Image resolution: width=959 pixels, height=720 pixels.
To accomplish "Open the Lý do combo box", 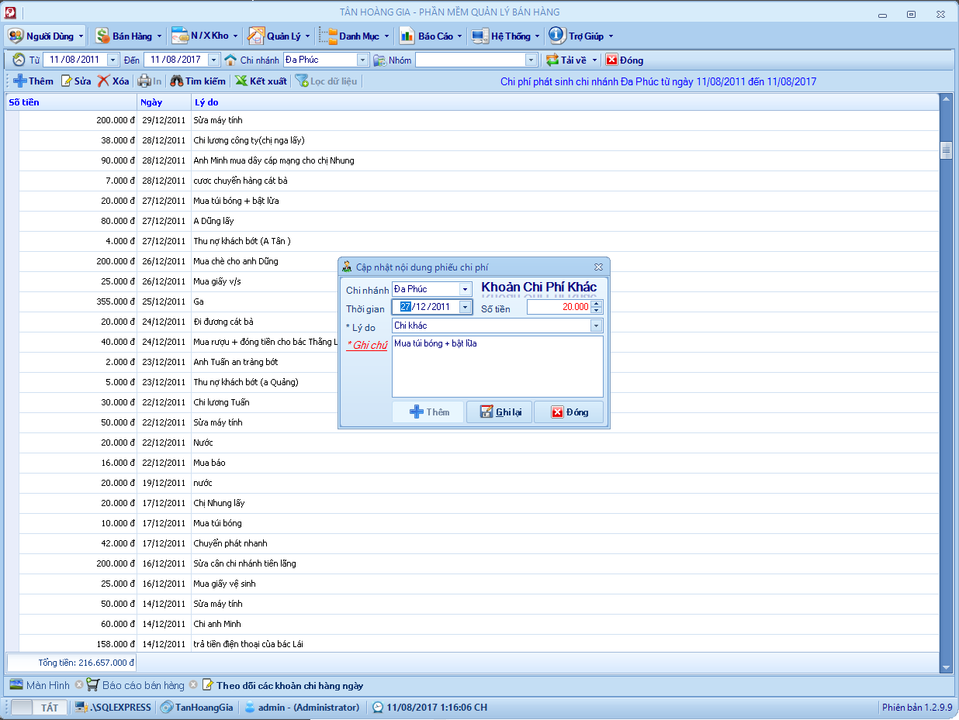I will [596, 326].
